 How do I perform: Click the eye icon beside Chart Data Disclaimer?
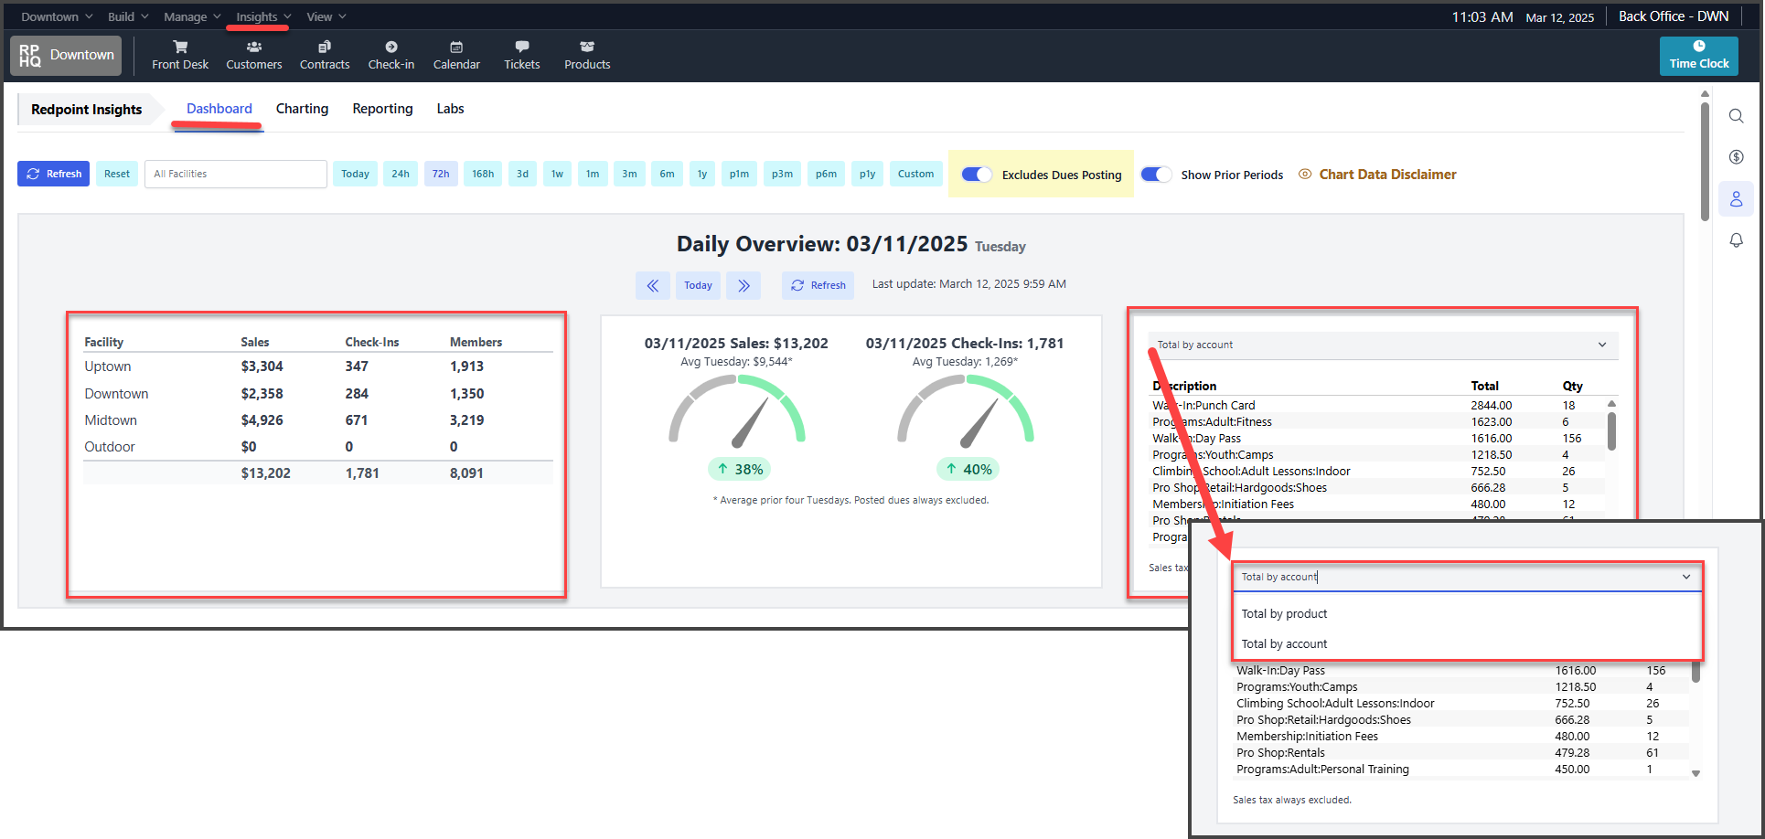click(1305, 174)
